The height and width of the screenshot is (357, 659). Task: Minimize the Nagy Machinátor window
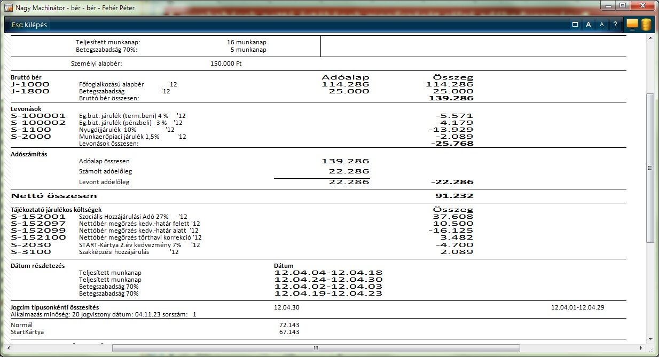coord(608,5)
